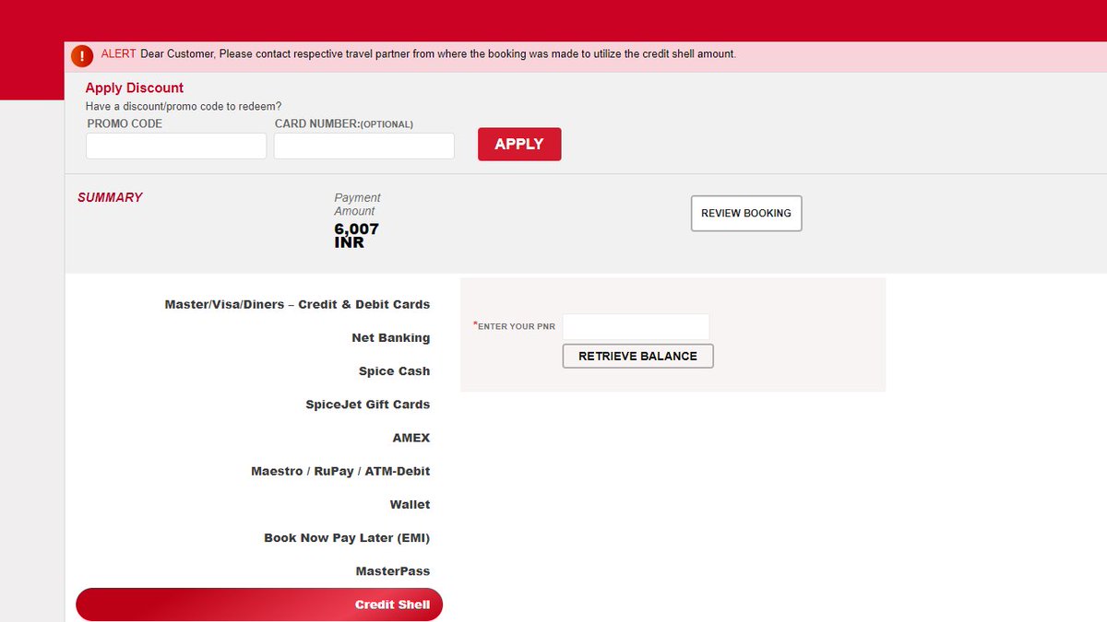Viewport: 1107px width, 622px height.
Task: Select the MasterPass payment option
Action: point(393,571)
